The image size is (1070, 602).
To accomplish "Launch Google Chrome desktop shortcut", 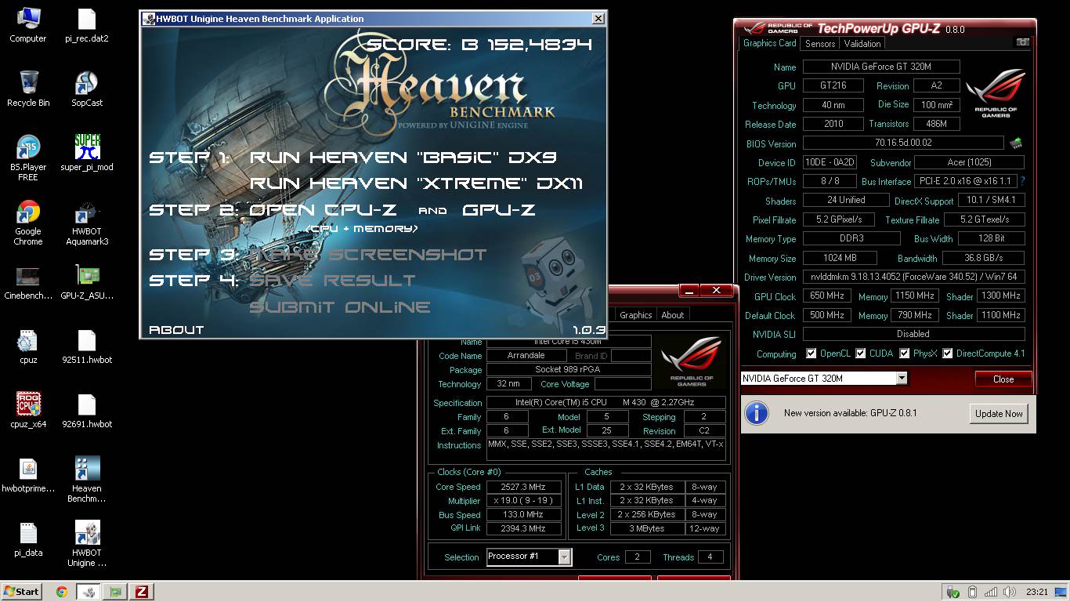I will tap(27, 222).
